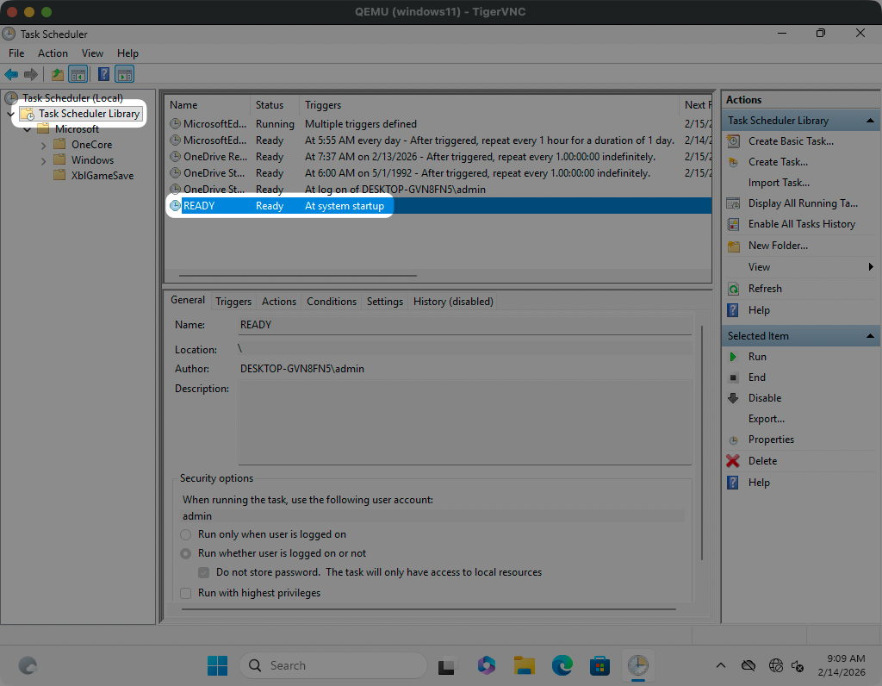Open Microsoft Edge from the taskbar
The width and height of the screenshot is (882, 686).
click(562, 665)
